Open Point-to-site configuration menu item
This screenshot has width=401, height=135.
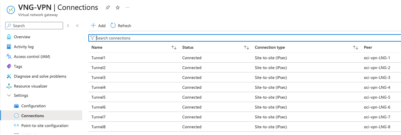tap(45, 126)
